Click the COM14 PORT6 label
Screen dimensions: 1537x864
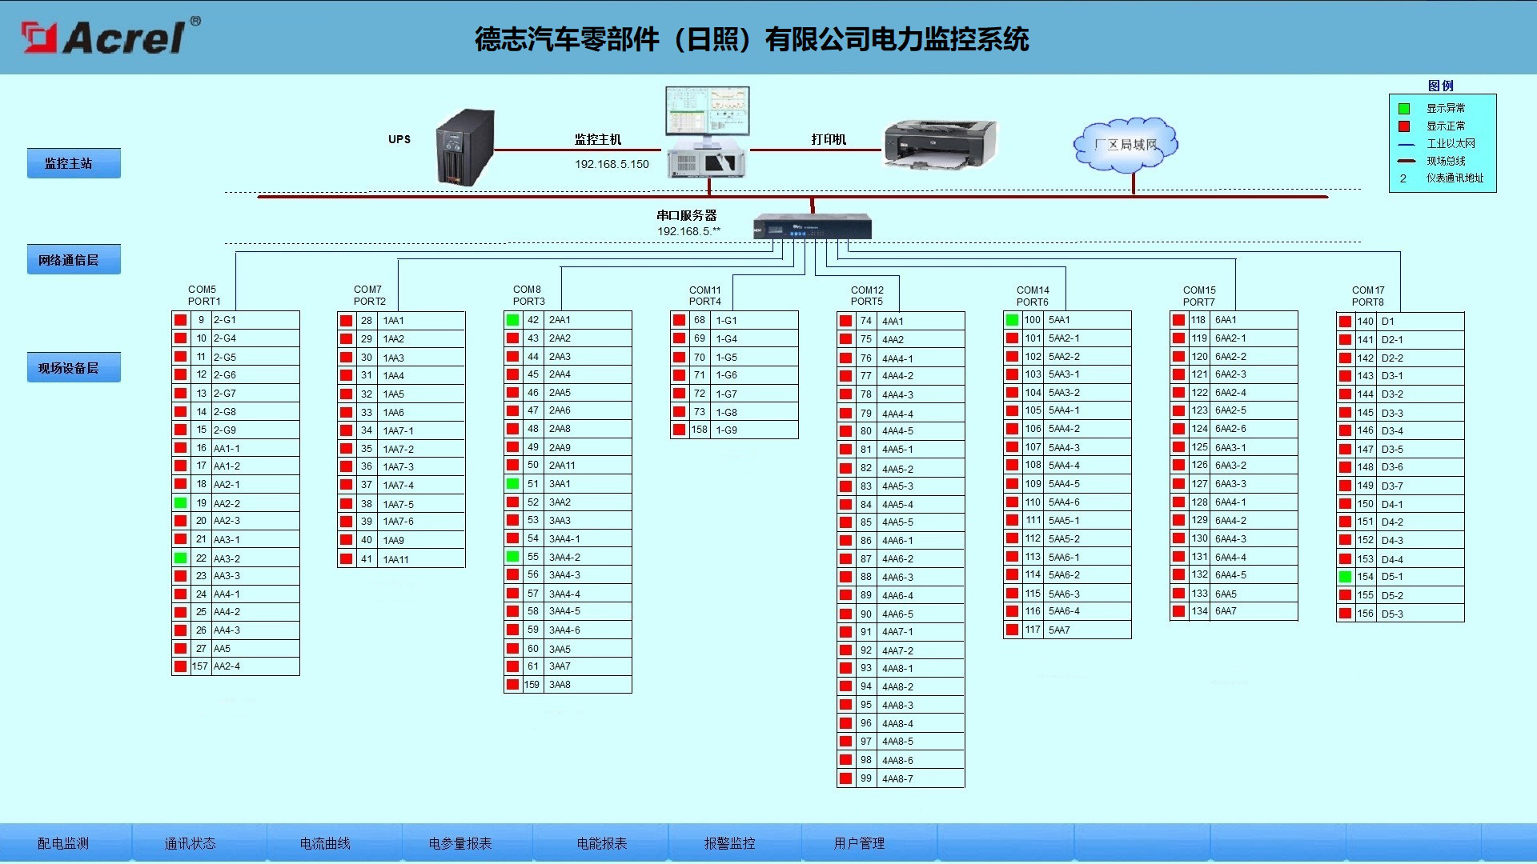click(1033, 296)
